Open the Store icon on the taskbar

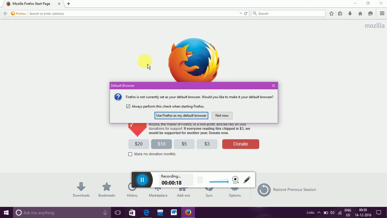[x=132, y=213]
